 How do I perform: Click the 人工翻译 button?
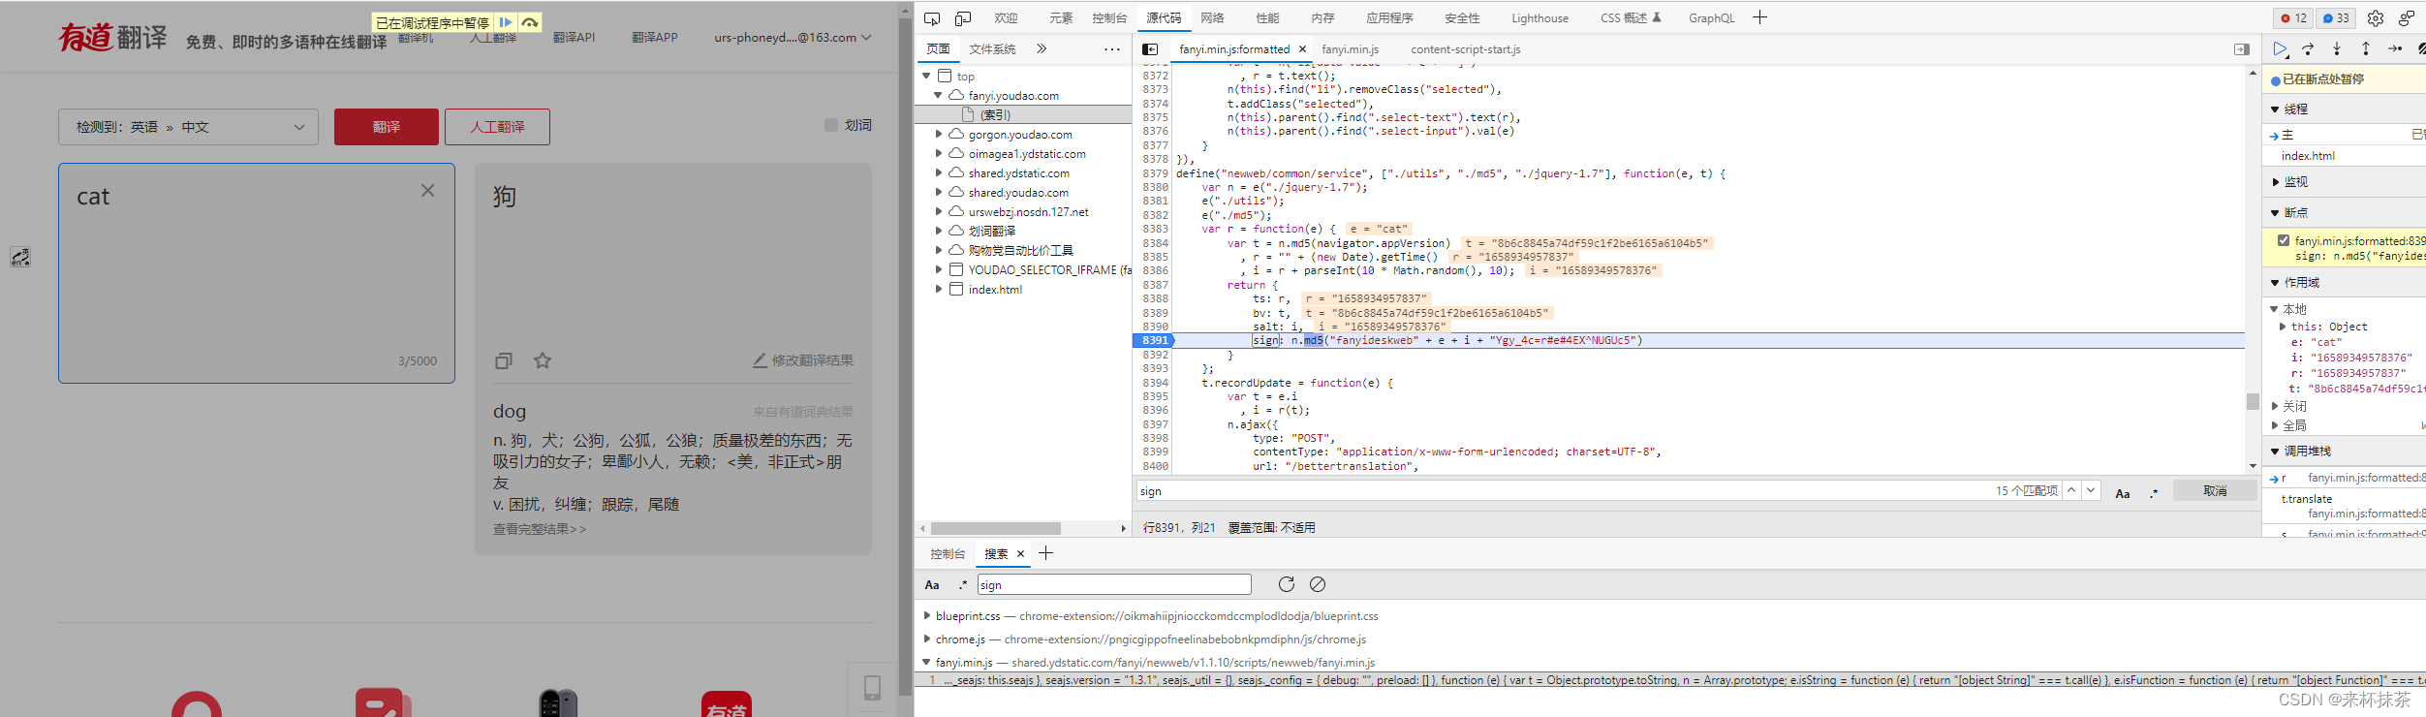[497, 127]
